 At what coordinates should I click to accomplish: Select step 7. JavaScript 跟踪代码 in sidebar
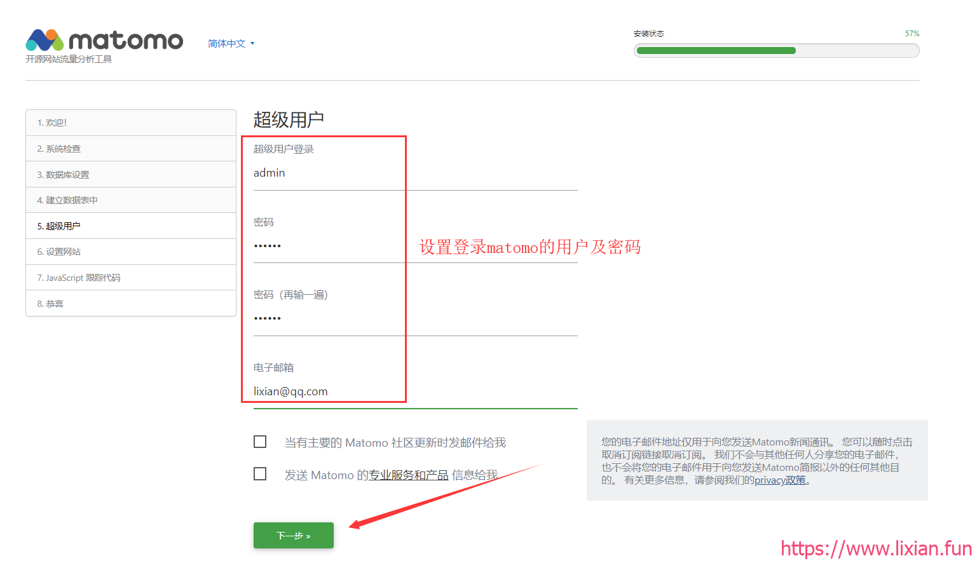tap(131, 278)
